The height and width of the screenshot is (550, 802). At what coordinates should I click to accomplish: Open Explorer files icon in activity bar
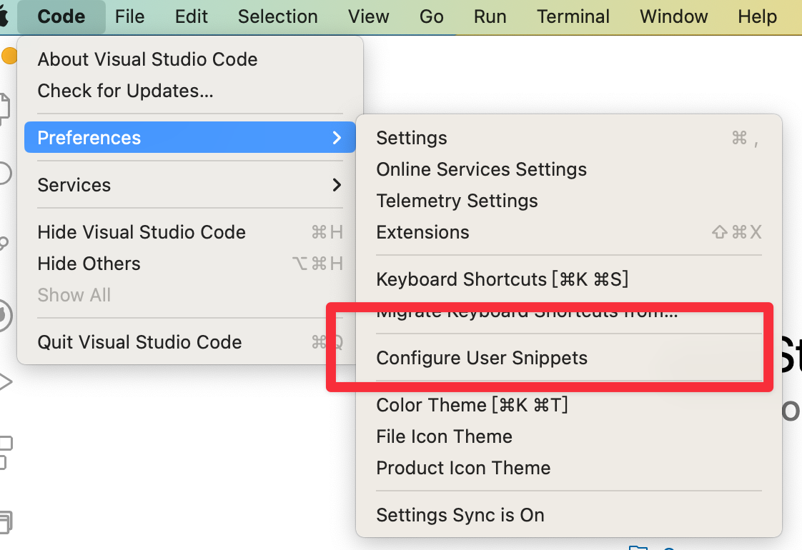click(4, 107)
